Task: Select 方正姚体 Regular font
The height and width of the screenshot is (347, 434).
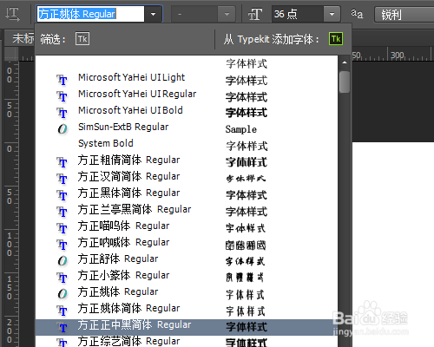Action: pos(187,291)
